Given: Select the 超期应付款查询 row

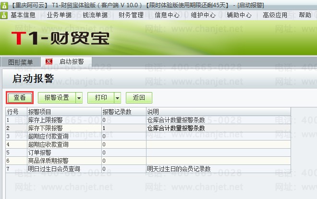Looking at the screenshot, I should (x=148, y=136).
